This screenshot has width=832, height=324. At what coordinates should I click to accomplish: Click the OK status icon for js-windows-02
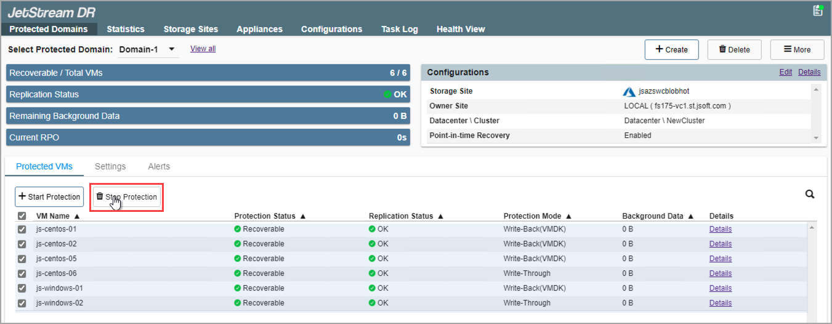(372, 303)
